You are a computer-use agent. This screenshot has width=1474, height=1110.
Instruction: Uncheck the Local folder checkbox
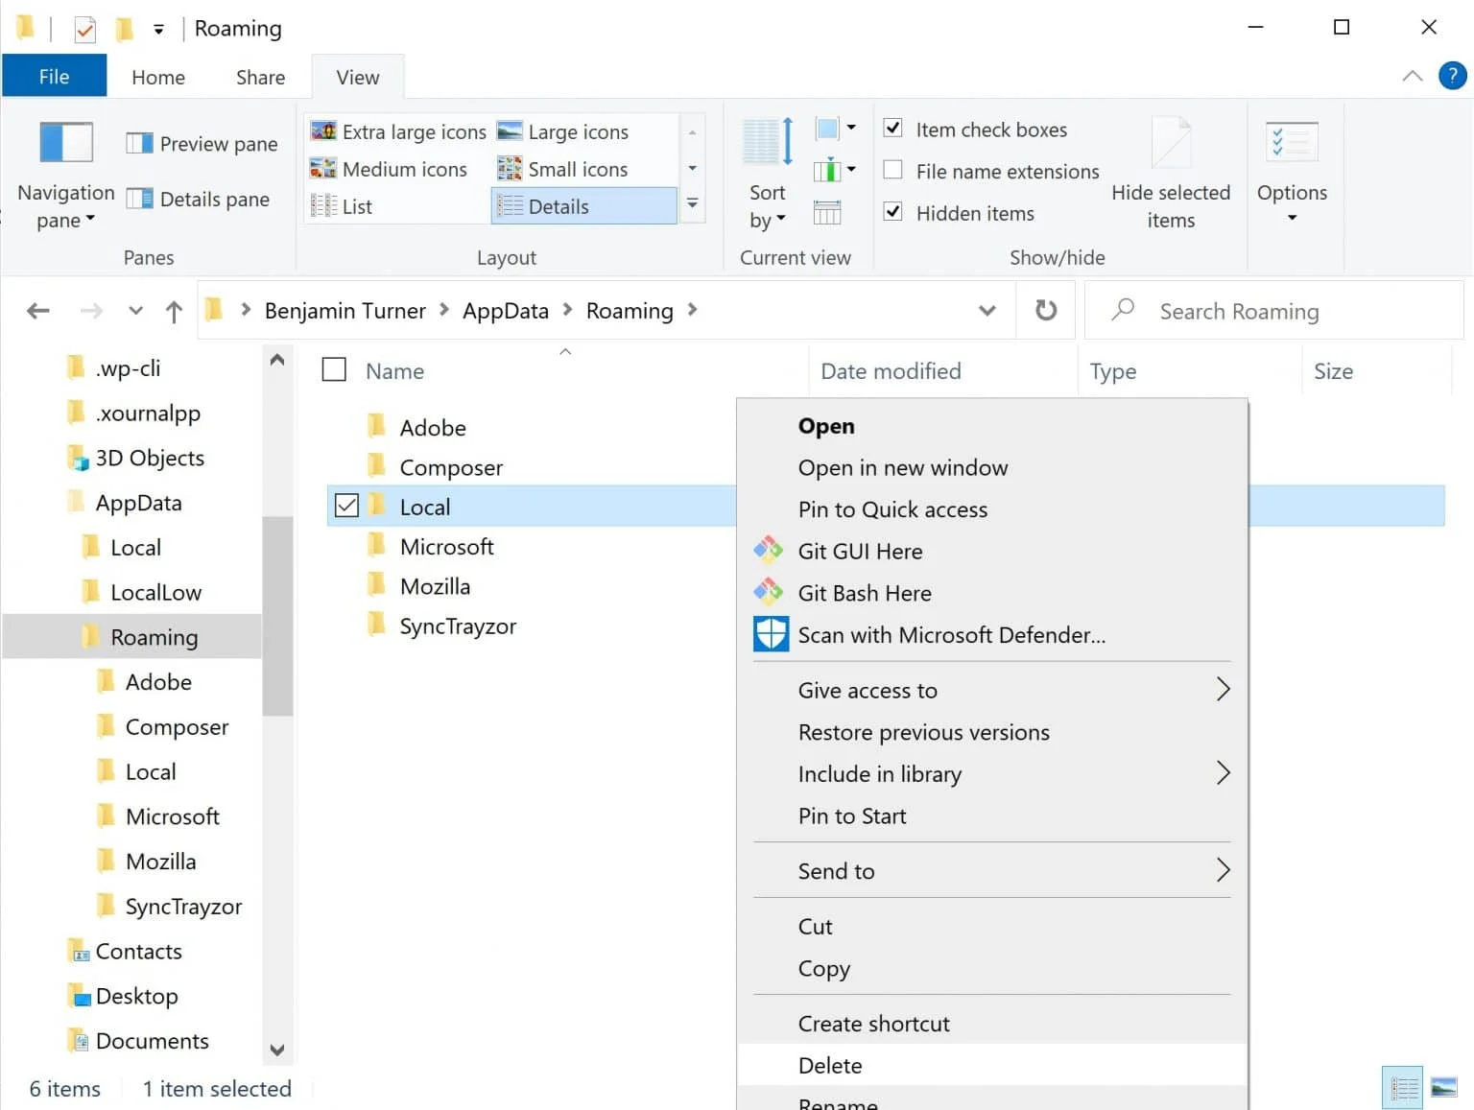pos(346,506)
